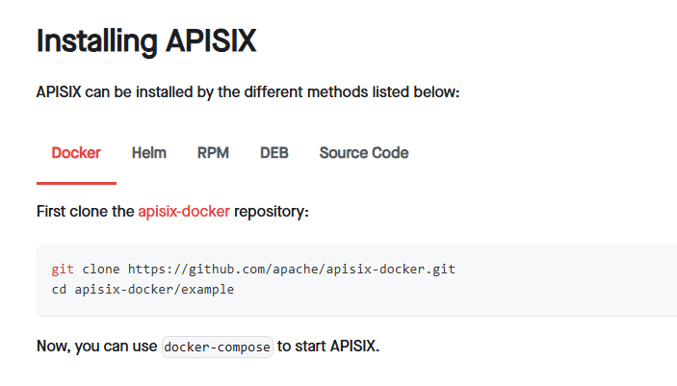Click the red underline beneath Docker tab

76,184
